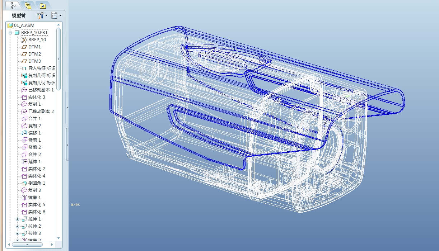The height and width of the screenshot is (251, 439).
Task: Click the model tree vertical scrollbar thumb
Action: [x=59, y=58]
